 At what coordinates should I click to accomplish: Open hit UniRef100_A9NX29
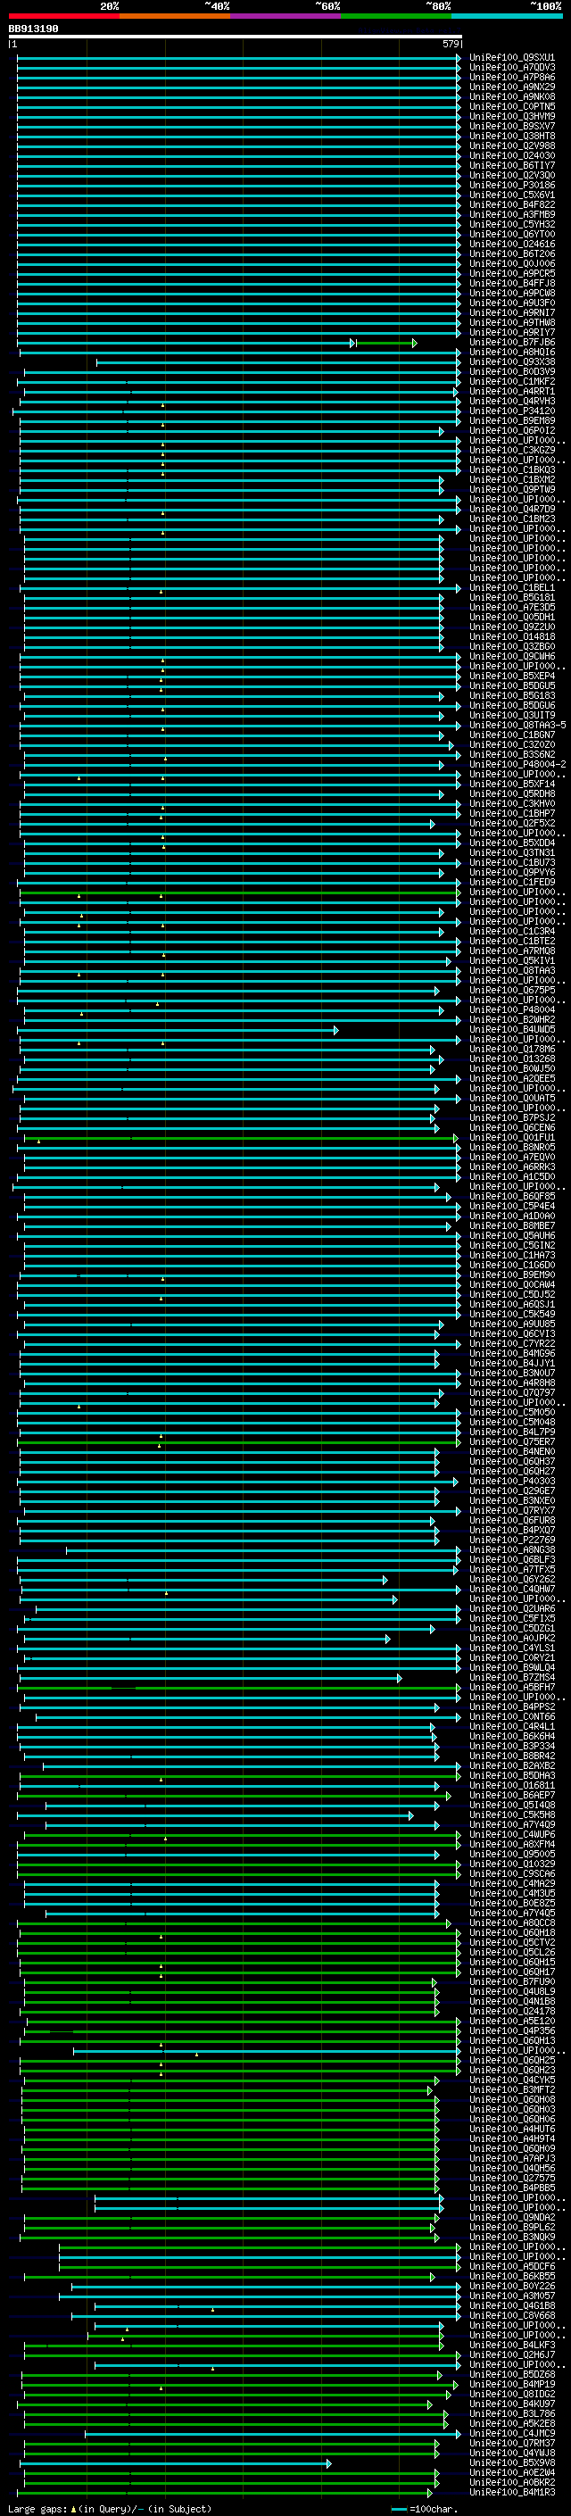[511, 87]
